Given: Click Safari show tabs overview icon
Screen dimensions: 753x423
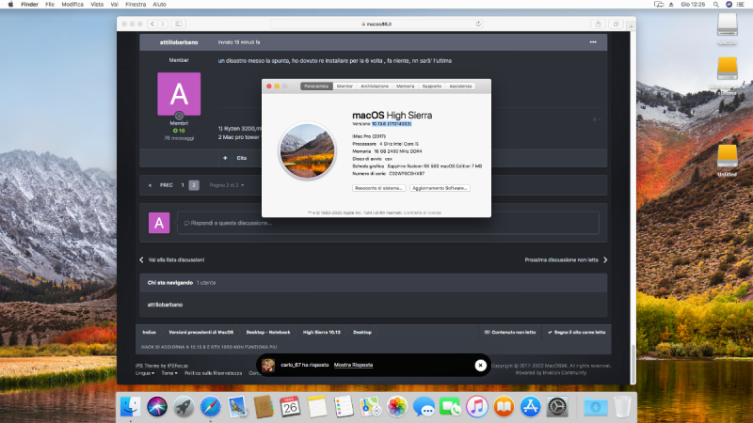Looking at the screenshot, I should click(x=616, y=24).
